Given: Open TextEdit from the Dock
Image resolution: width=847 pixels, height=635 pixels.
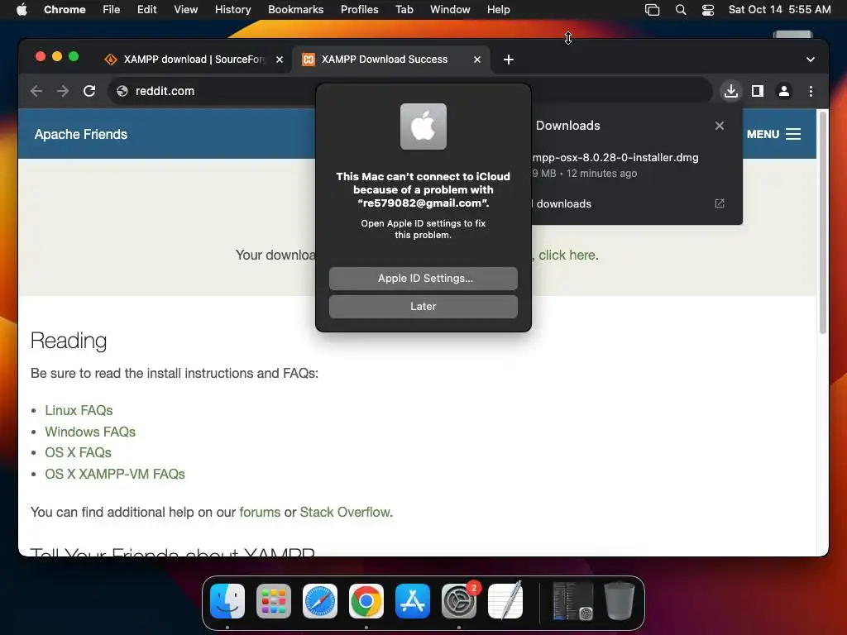Looking at the screenshot, I should point(505,601).
